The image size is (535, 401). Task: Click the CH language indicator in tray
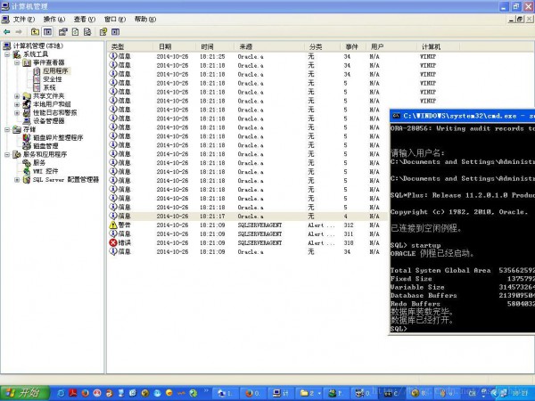(472, 393)
